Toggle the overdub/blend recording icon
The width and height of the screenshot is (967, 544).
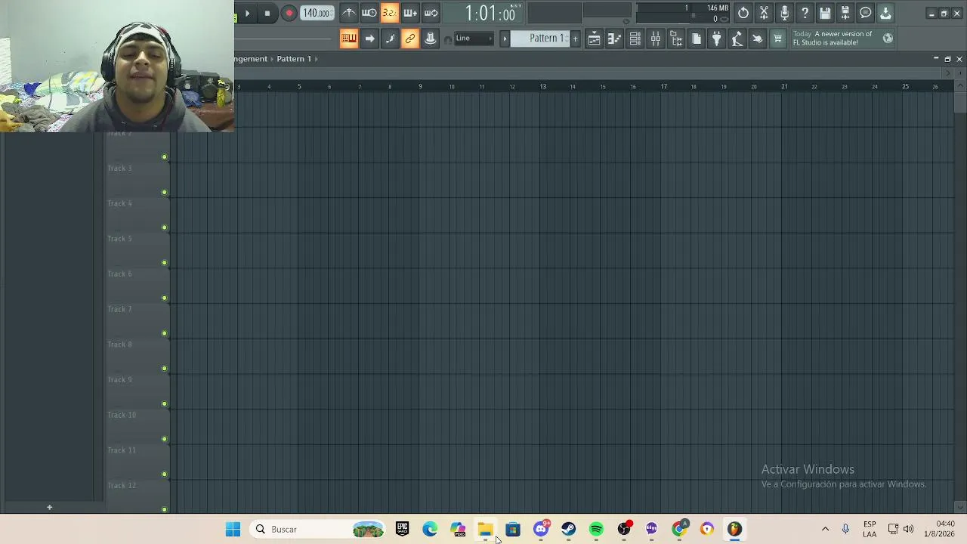(x=409, y=13)
